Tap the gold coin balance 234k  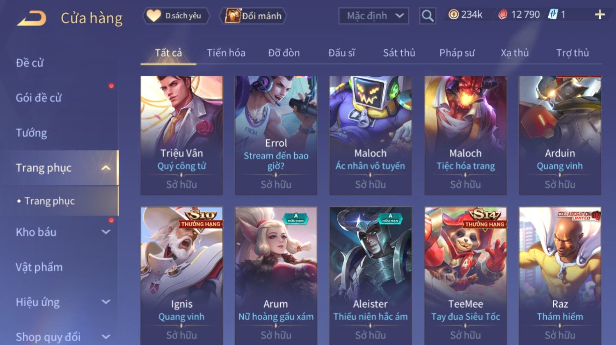[465, 15]
